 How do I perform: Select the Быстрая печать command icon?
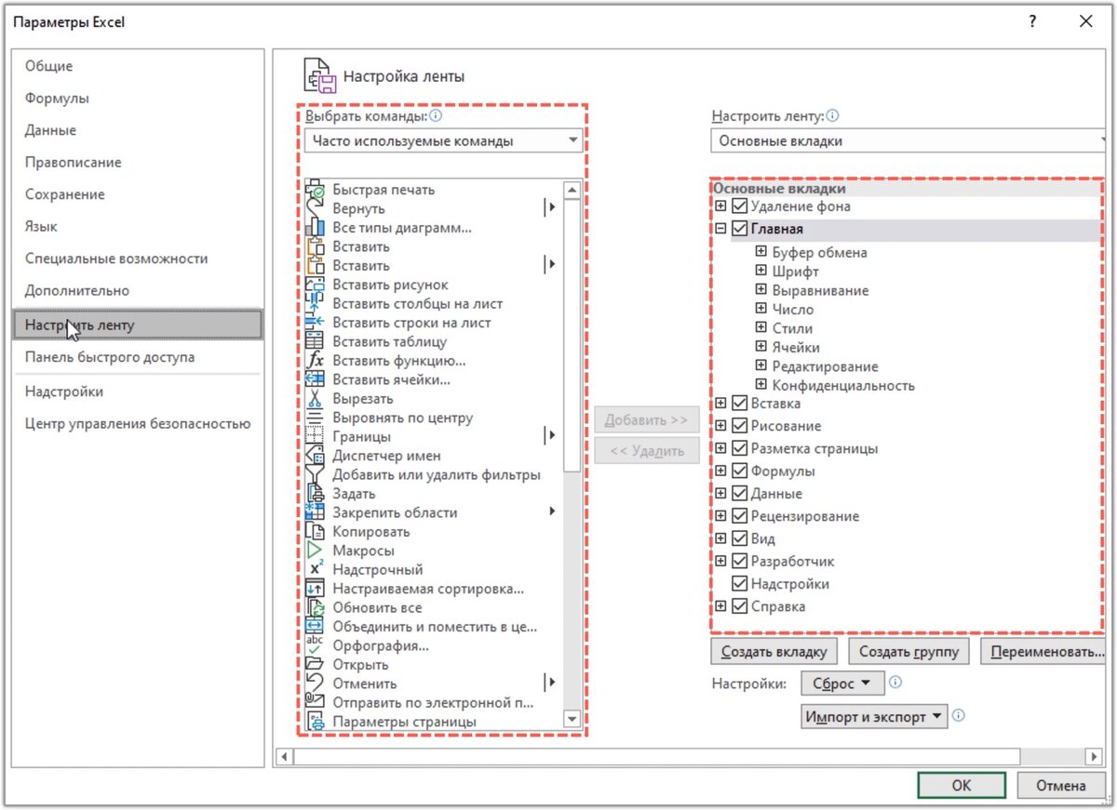(315, 190)
